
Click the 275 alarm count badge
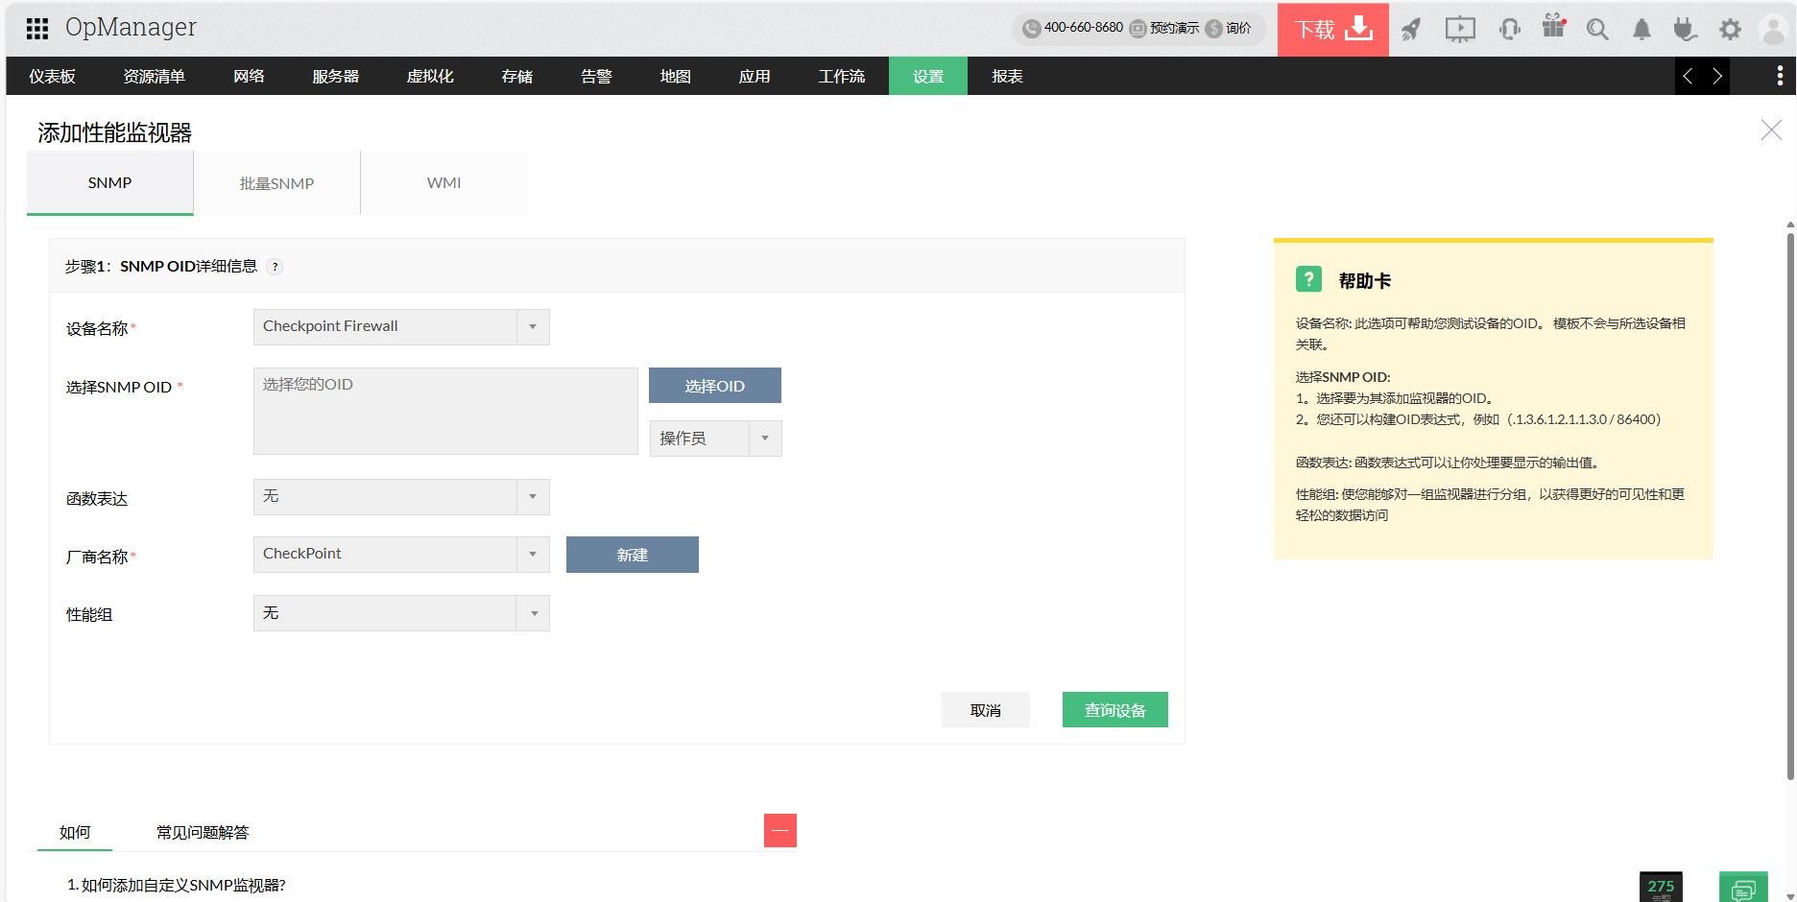point(1661,888)
